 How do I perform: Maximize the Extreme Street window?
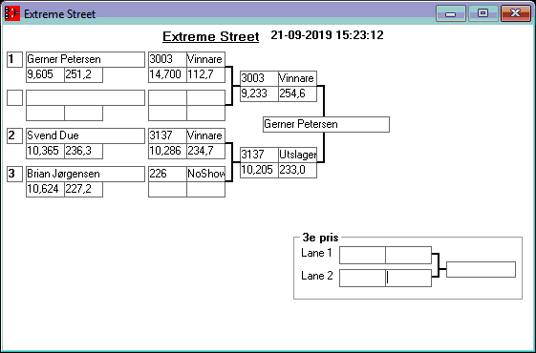click(x=482, y=13)
